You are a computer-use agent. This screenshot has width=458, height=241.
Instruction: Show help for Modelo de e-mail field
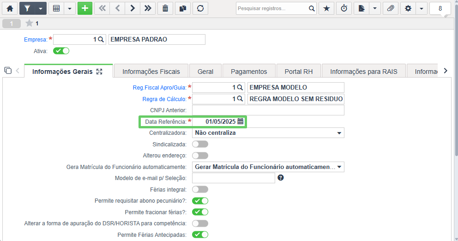[281, 178]
